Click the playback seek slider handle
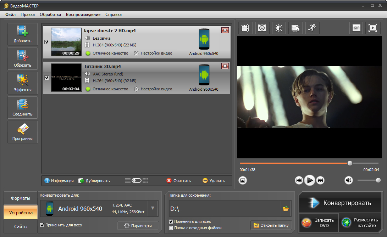 coord(350,163)
